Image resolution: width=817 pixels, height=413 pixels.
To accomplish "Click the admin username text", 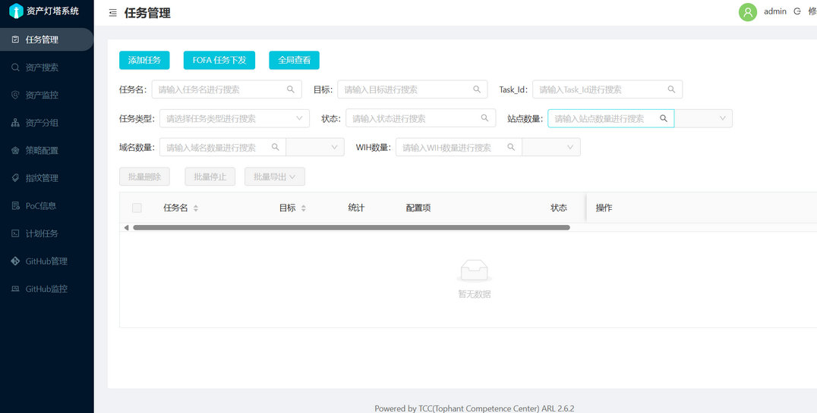I will pyautogui.click(x=774, y=11).
